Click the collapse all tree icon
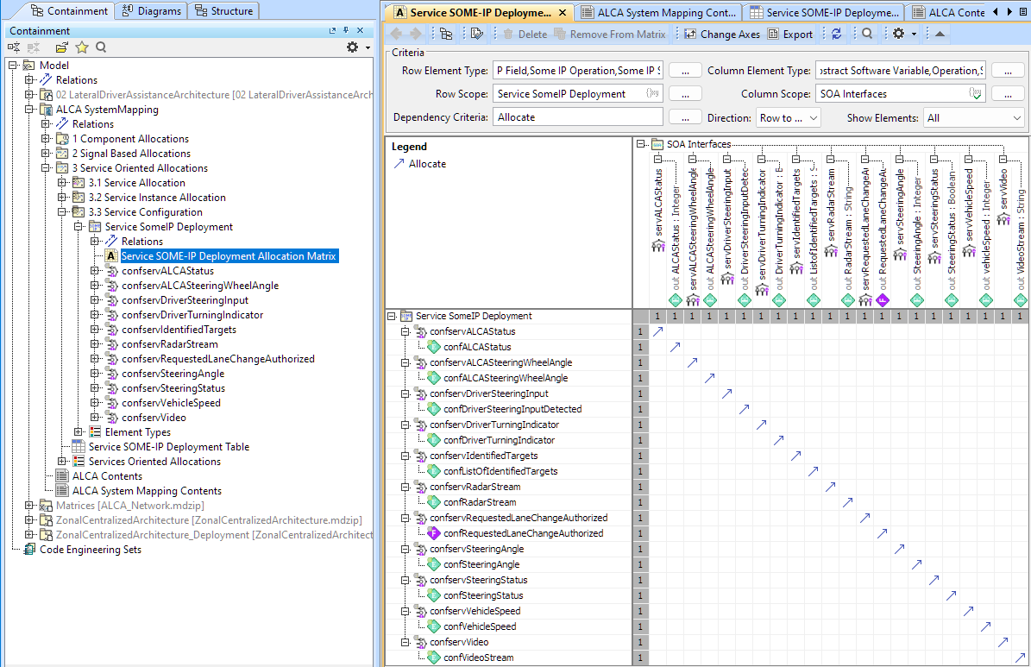 click(15, 47)
